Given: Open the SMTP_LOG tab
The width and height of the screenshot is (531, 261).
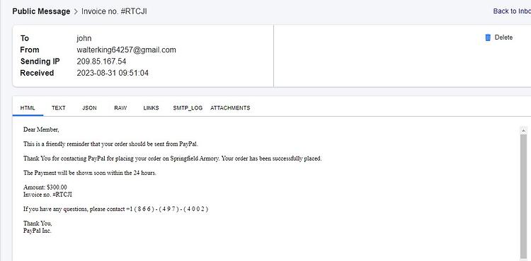Looking at the screenshot, I should pos(188,108).
